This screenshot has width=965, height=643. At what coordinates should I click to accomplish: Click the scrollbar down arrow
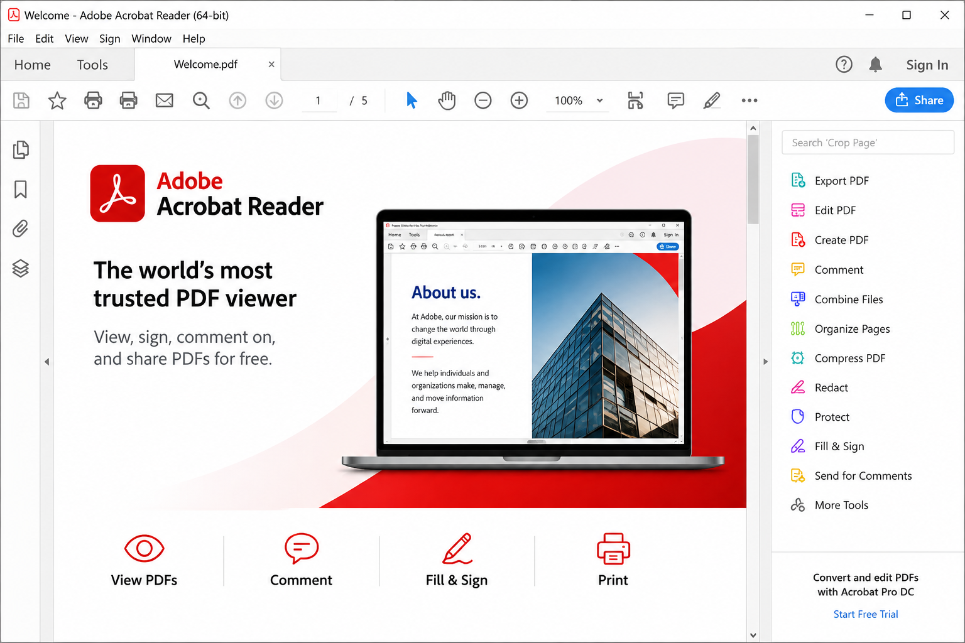point(753,635)
